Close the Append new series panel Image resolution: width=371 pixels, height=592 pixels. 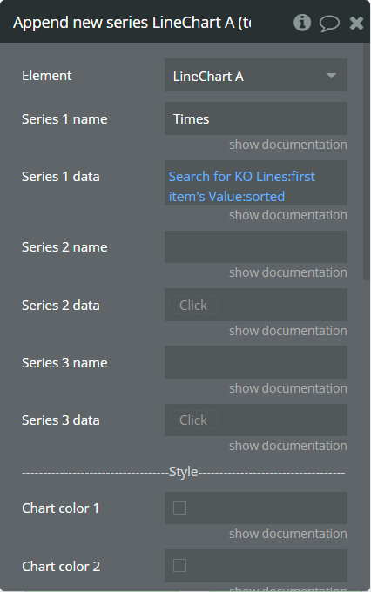coord(356,23)
